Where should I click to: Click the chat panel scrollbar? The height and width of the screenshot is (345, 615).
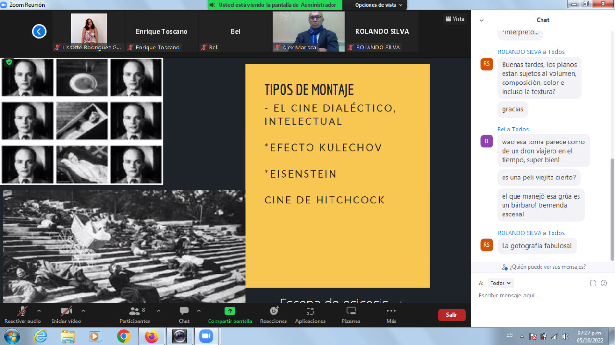(612, 209)
